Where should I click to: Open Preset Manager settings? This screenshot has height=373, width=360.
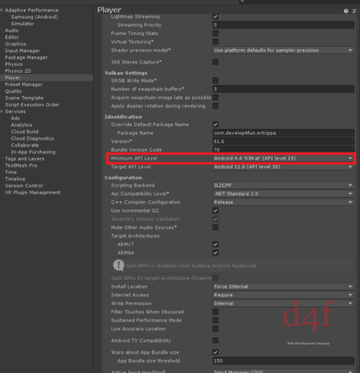[x=23, y=84]
